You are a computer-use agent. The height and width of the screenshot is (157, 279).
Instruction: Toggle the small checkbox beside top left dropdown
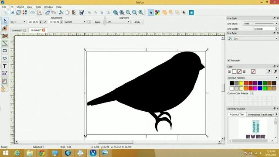89,22
